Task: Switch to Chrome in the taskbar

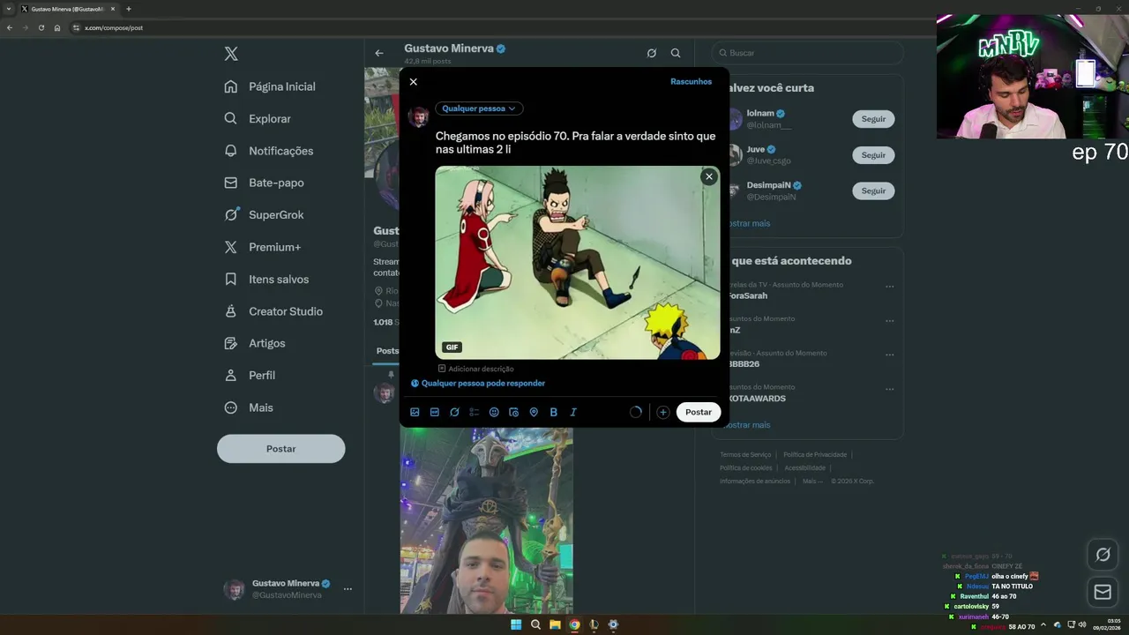Action: point(574,624)
